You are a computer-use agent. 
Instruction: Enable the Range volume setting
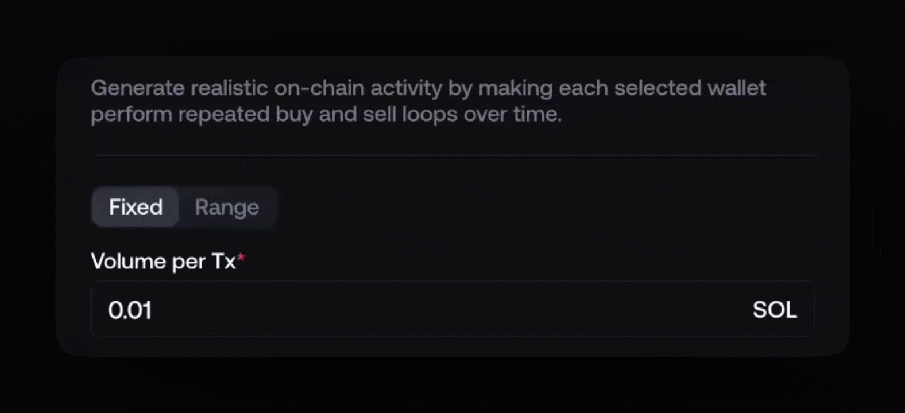[x=227, y=207]
